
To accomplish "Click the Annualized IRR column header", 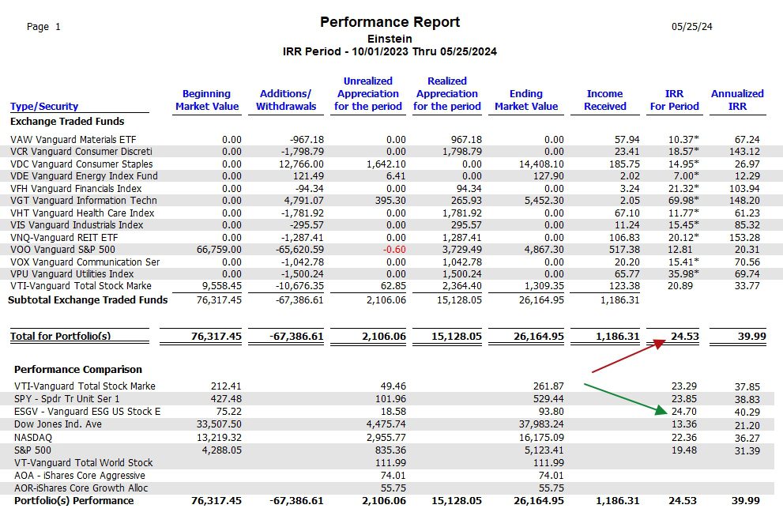I will [737, 100].
